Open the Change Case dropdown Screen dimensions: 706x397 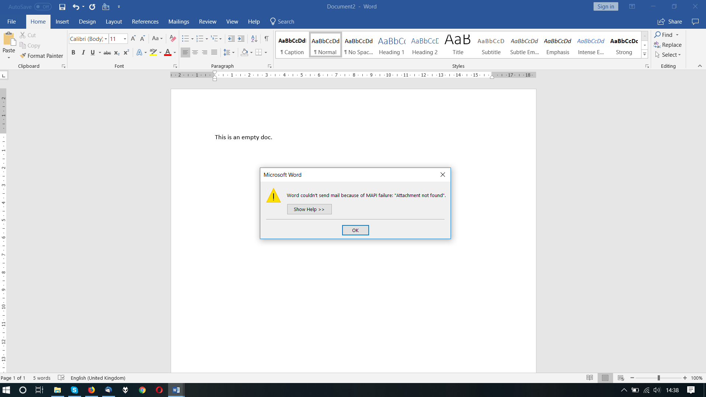pyautogui.click(x=157, y=38)
